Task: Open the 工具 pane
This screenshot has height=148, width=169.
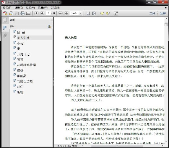Action: pyautogui.click(x=152, y=13)
